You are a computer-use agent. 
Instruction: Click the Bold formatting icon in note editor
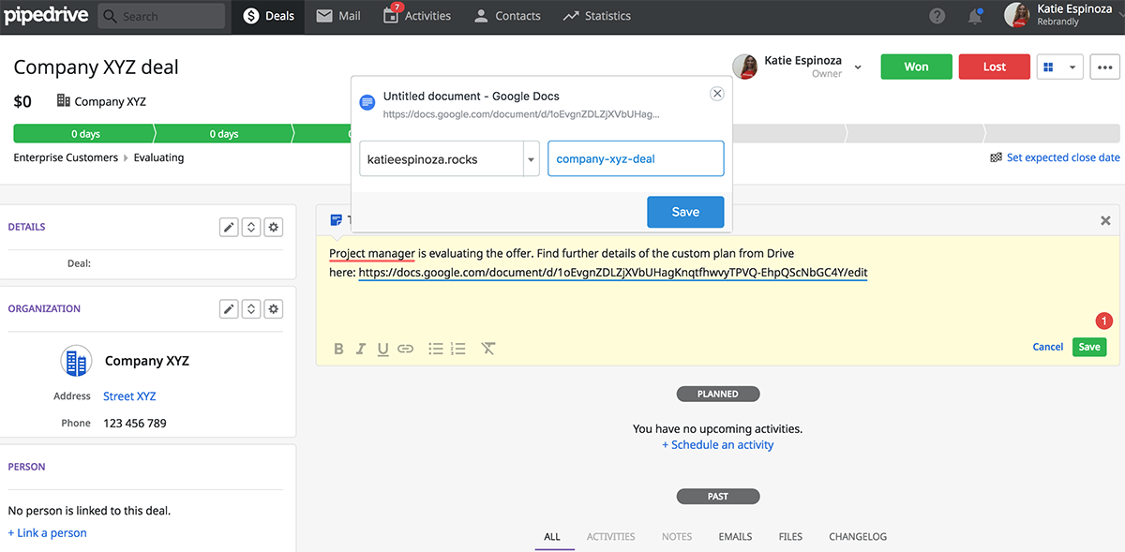click(338, 349)
